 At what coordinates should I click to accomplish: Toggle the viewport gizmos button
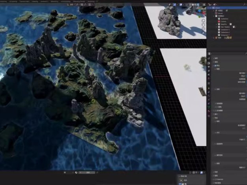tap(175, 5)
